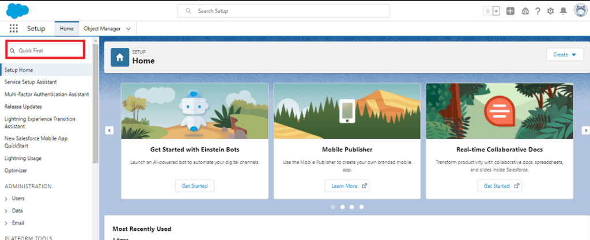Click the Real-time Collaborative Docs illustration
Image resolution: width=590 pixels, height=240 pixels.
click(x=500, y=111)
